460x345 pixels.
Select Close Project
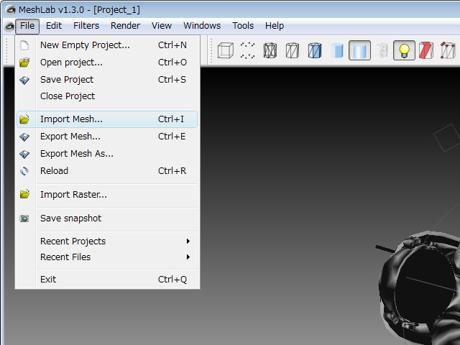pyautogui.click(x=107, y=96)
